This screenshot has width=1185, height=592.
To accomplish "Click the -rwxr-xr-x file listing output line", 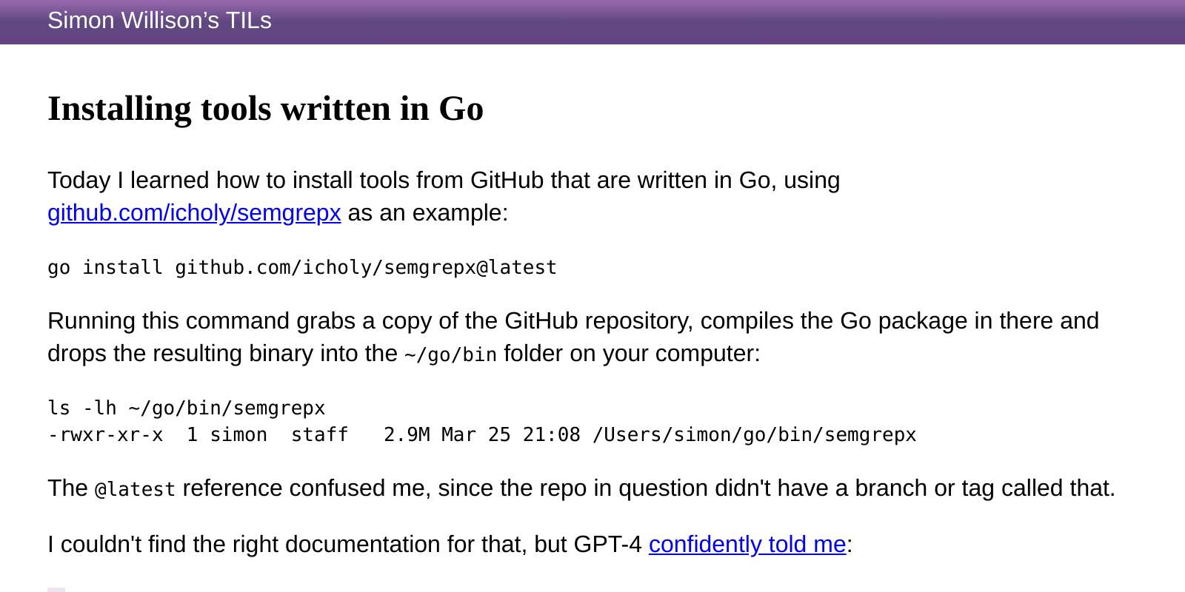I will 482,434.
